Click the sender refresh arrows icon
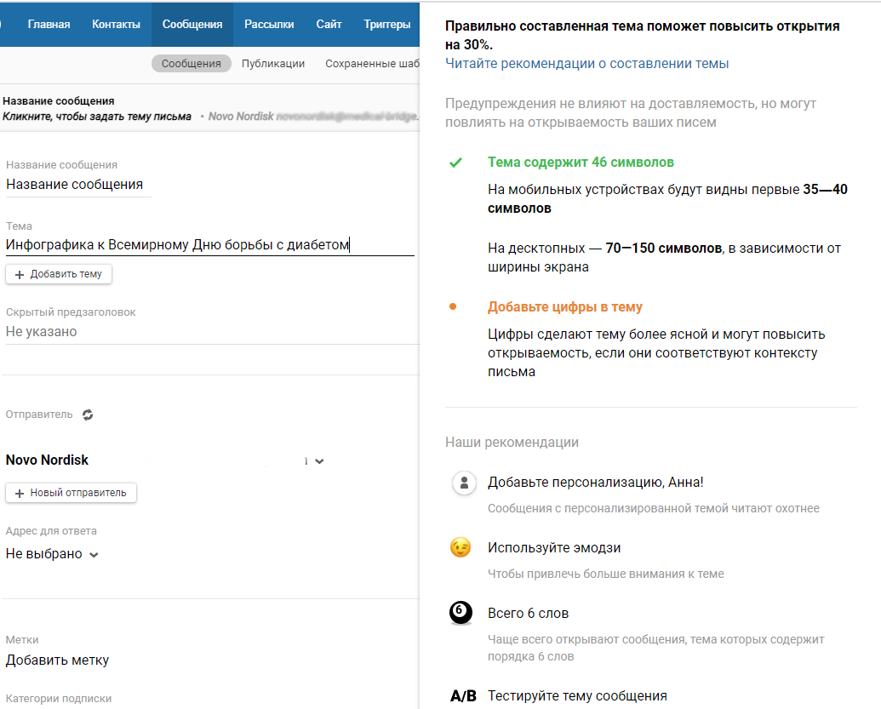881x709 pixels. (88, 415)
